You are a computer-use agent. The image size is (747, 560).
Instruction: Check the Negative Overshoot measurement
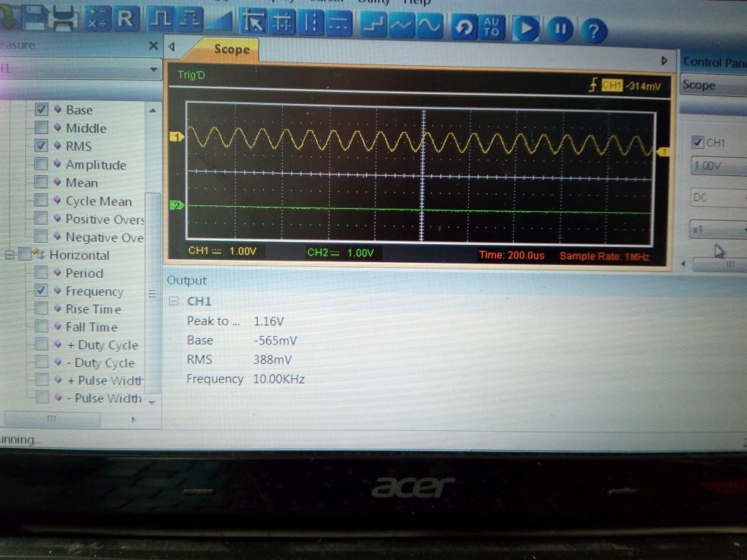42,236
